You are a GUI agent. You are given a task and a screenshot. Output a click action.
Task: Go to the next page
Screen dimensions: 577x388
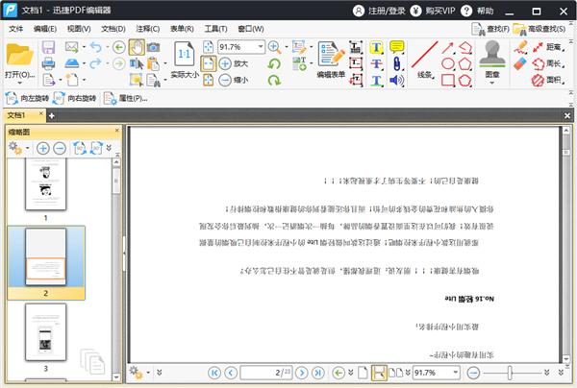[301, 373]
